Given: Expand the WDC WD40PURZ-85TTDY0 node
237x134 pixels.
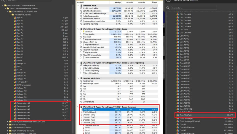Looking at the screenshot, I should point(8,131).
